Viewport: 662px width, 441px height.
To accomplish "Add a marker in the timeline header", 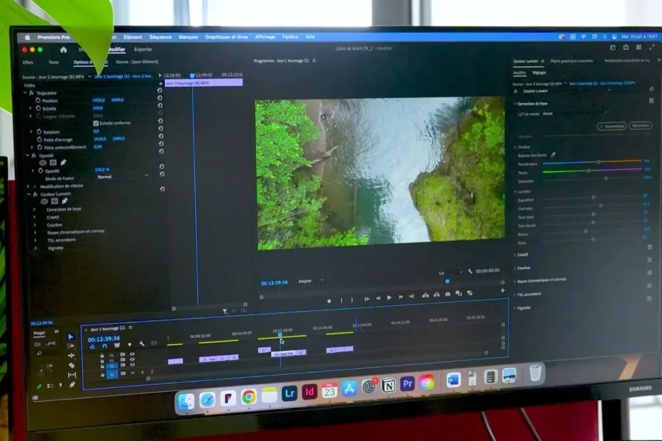I will 129,345.
